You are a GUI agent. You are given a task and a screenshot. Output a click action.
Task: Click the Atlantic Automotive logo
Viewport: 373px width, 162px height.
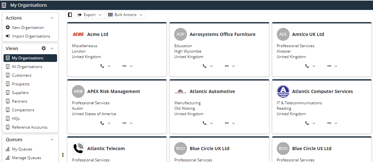click(181, 91)
